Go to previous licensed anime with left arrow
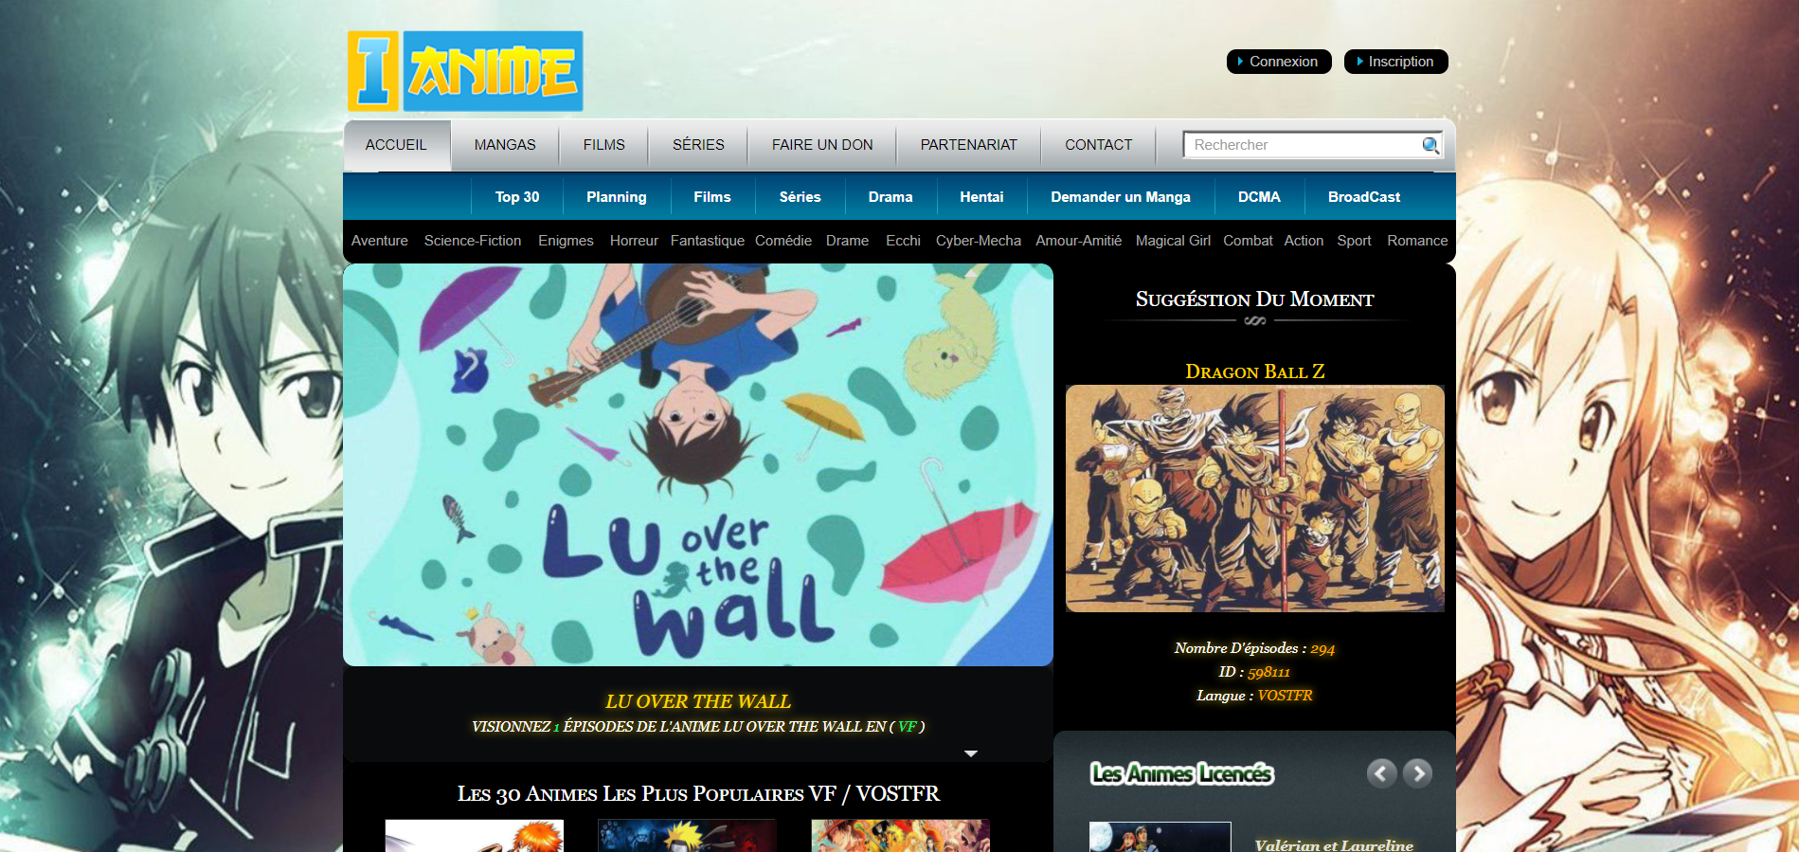 coord(1381,773)
